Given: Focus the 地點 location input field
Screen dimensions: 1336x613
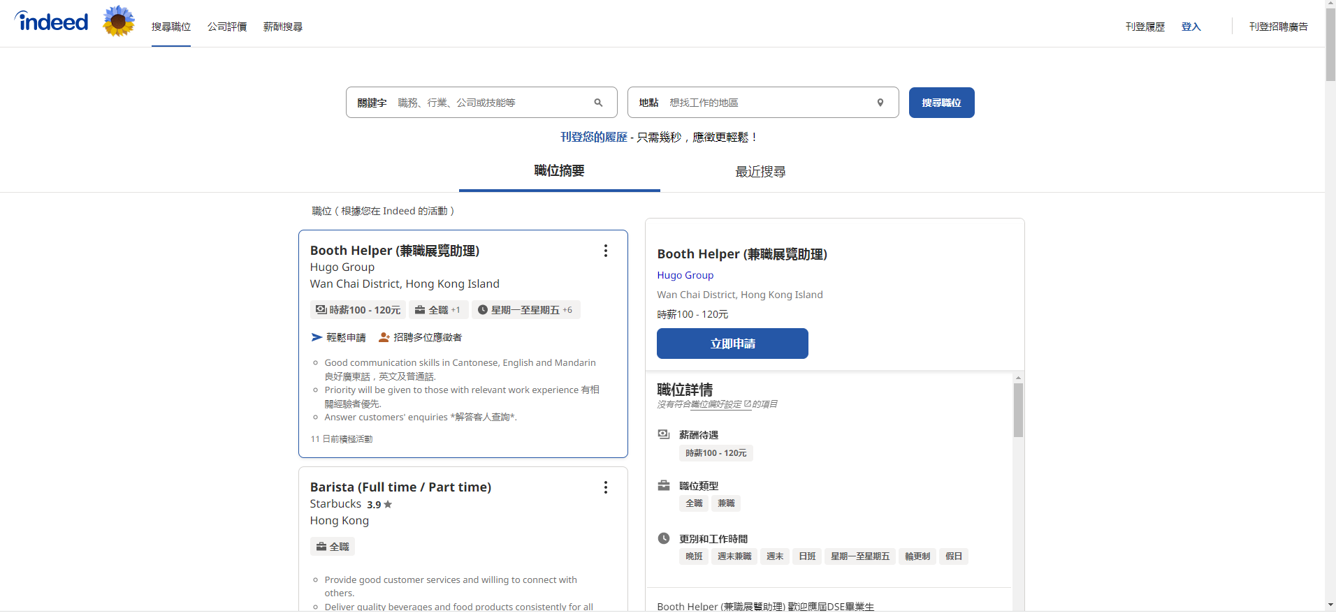Looking at the screenshot, I should click(x=769, y=103).
